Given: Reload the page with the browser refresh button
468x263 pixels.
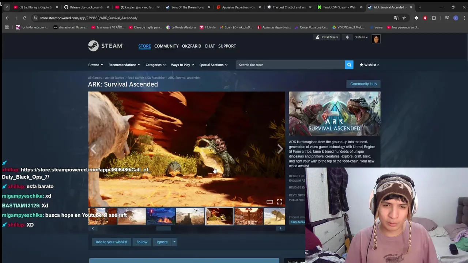Looking at the screenshot, I should pyautogui.click(x=25, y=18).
